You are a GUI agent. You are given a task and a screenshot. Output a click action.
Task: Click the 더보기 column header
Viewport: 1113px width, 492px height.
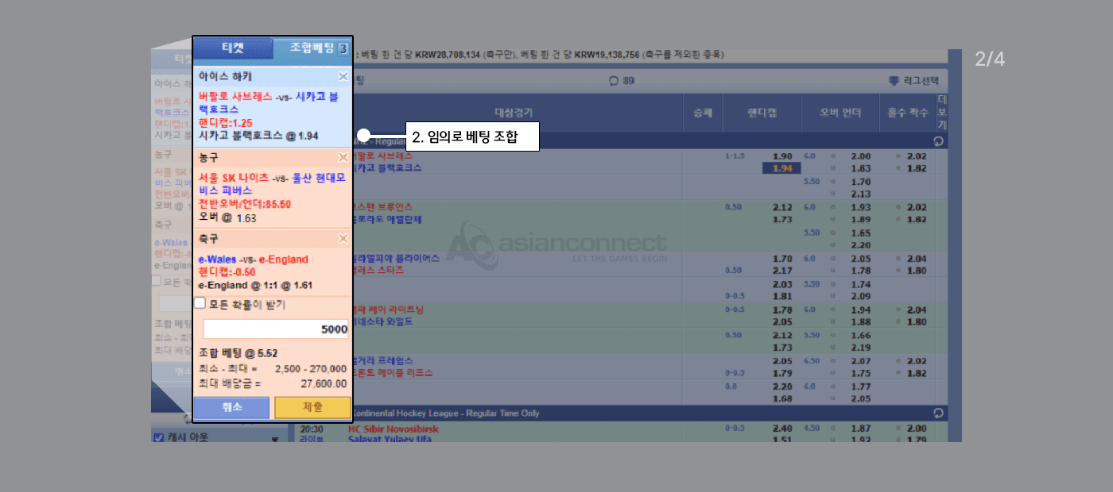click(942, 113)
